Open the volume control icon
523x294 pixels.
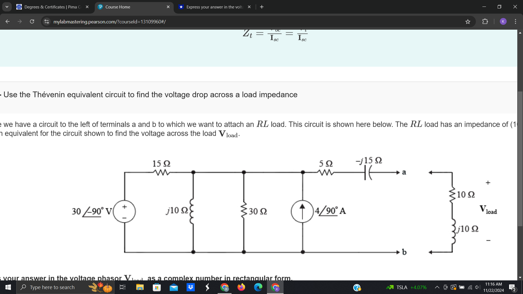click(478, 287)
